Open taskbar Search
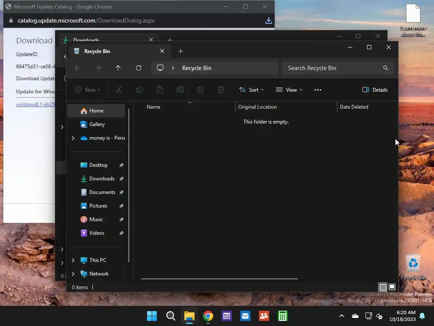The image size is (434, 326). pos(170,316)
